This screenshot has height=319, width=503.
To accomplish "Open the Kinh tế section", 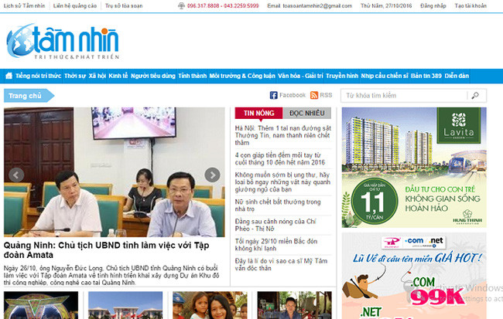I will [118, 76].
